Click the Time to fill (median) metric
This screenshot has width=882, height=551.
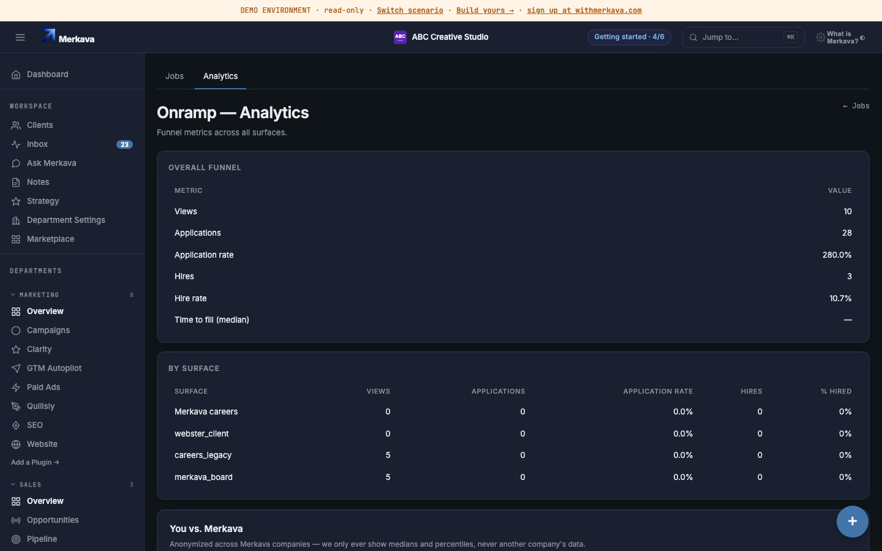[212, 320]
